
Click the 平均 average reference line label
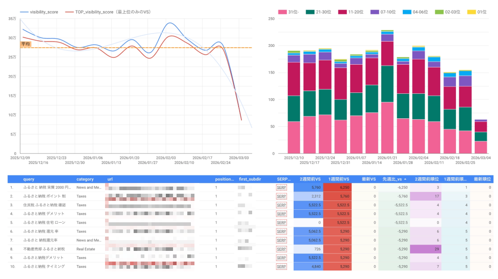click(25, 44)
